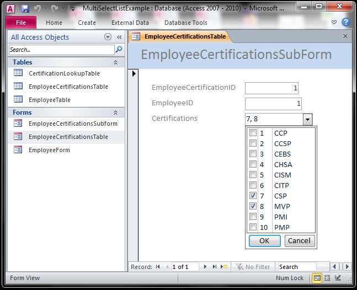Redo the action in quick access toolbar
The image size is (357, 290).
pyautogui.click(x=55, y=9)
